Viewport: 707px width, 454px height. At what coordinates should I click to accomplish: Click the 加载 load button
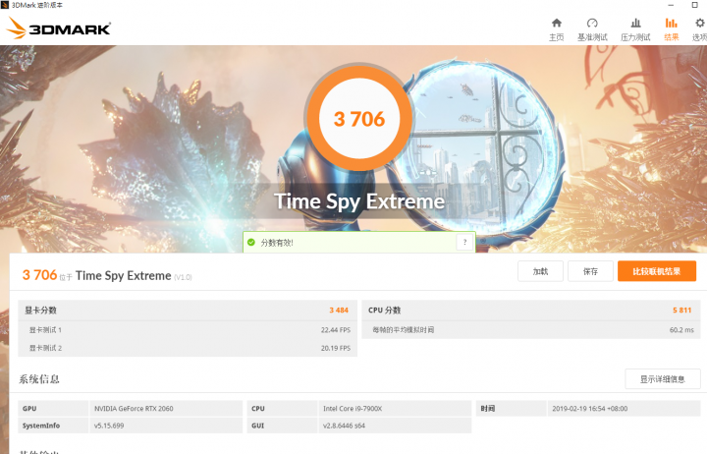(540, 271)
